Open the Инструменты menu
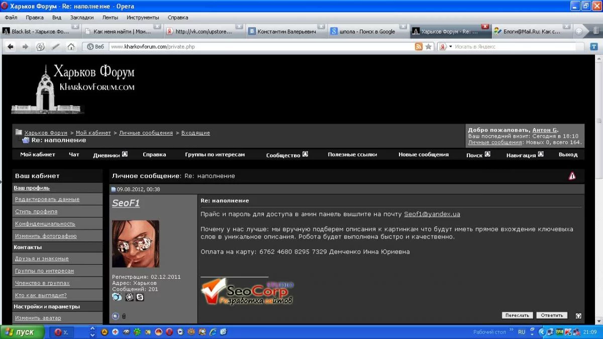The image size is (603, 339). 143,17
